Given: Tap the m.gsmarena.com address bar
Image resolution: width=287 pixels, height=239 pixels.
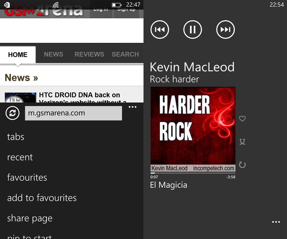Looking at the screenshot, I should (73, 113).
